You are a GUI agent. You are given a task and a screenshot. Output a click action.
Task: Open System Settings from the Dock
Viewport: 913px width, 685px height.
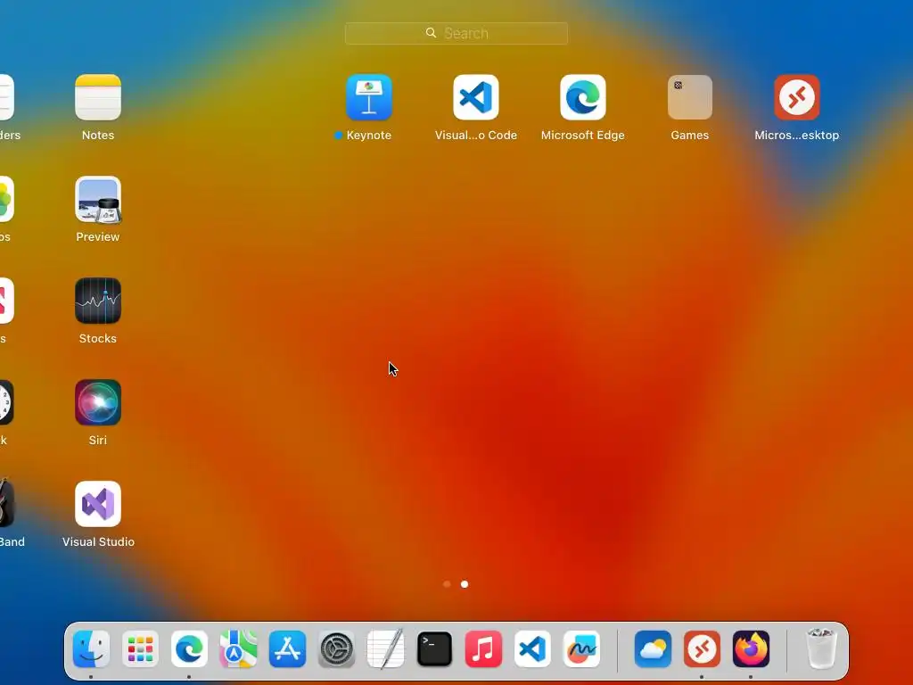(x=336, y=649)
